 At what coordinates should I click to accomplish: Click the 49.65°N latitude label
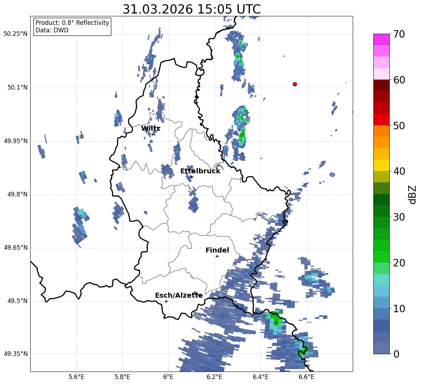click(16, 247)
